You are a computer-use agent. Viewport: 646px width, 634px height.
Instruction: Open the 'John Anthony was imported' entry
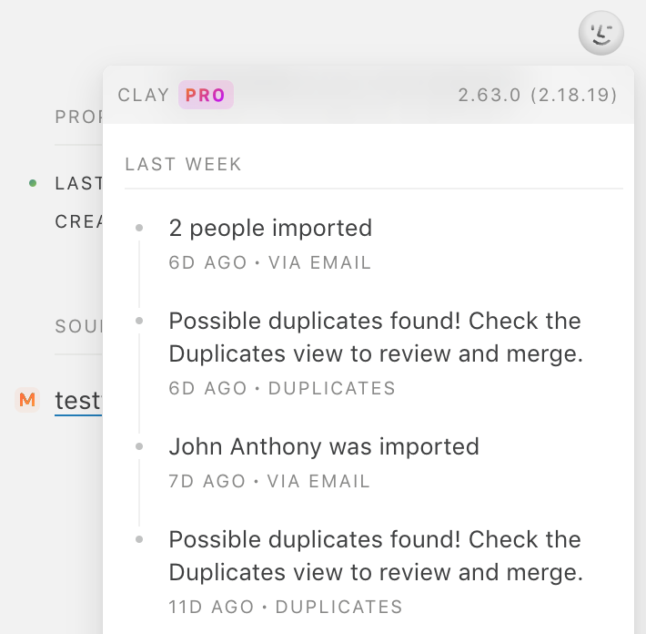tap(324, 446)
